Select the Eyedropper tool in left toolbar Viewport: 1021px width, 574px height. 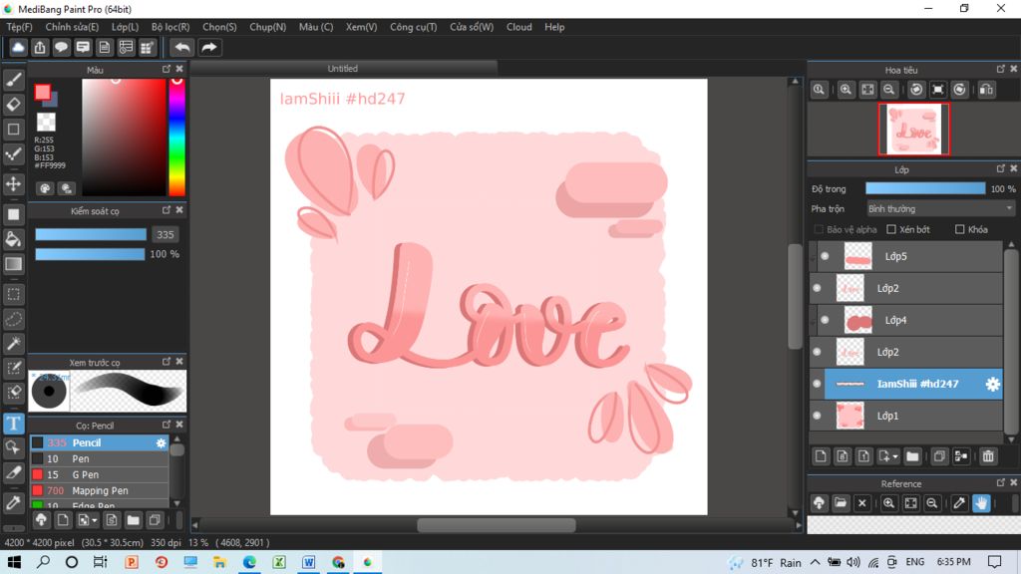13,502
